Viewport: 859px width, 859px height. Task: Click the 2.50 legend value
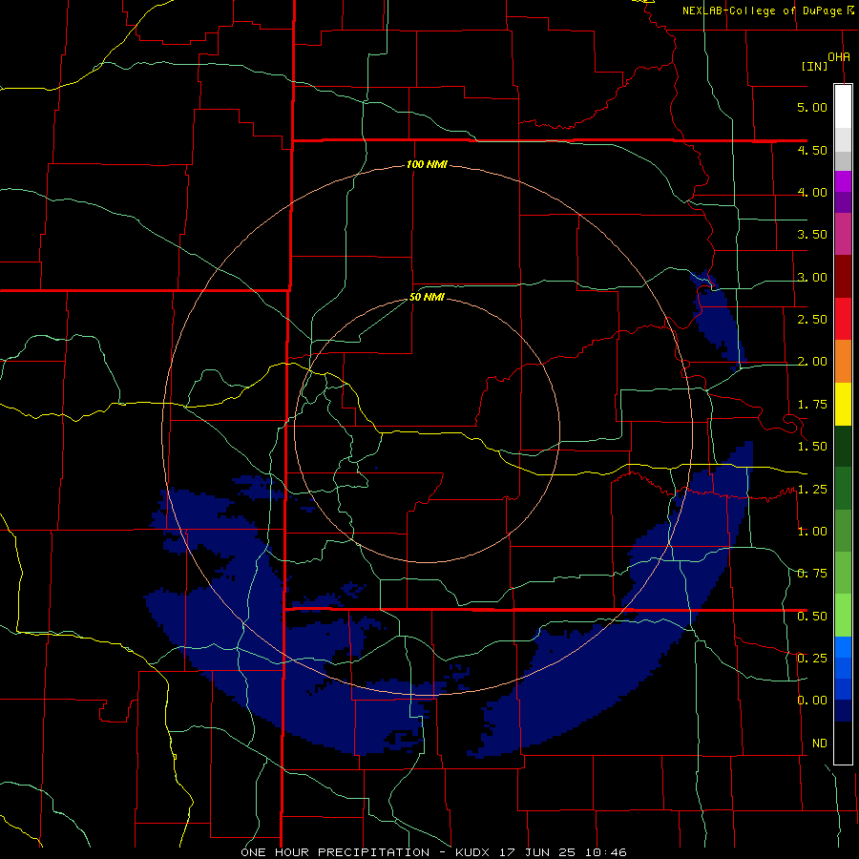click(812, 320)
